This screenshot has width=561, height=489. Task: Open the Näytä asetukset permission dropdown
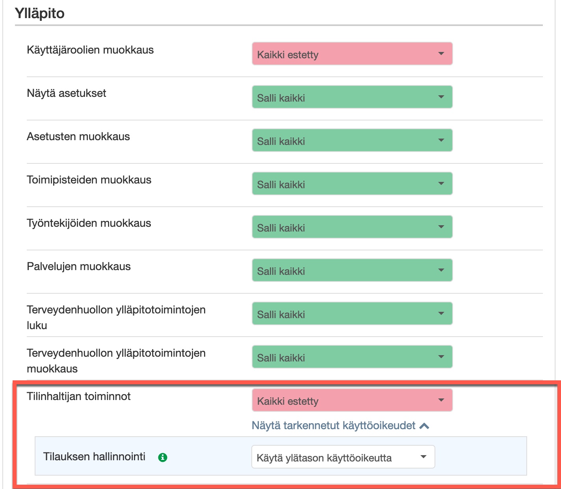[x=352, y=97]
